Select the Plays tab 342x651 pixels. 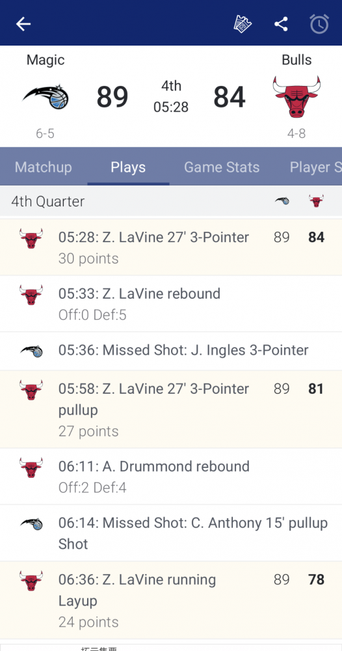pyautogui.click(x=128, y=167)
